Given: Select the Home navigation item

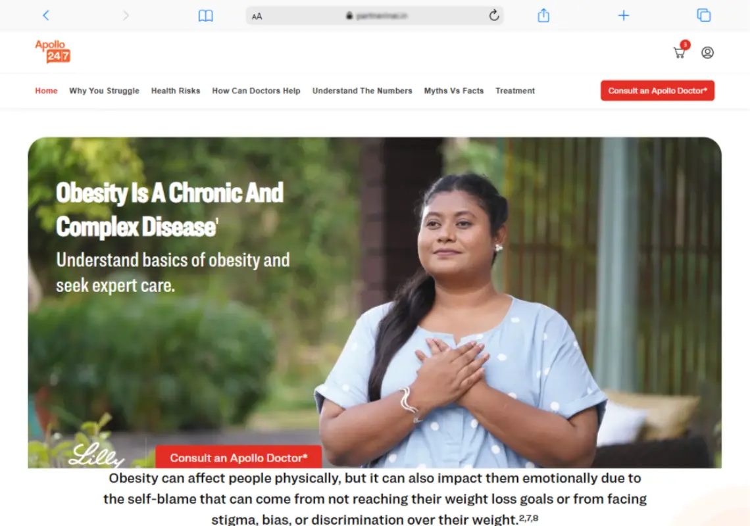Looking at the screenshot, I should coord(46,91).
